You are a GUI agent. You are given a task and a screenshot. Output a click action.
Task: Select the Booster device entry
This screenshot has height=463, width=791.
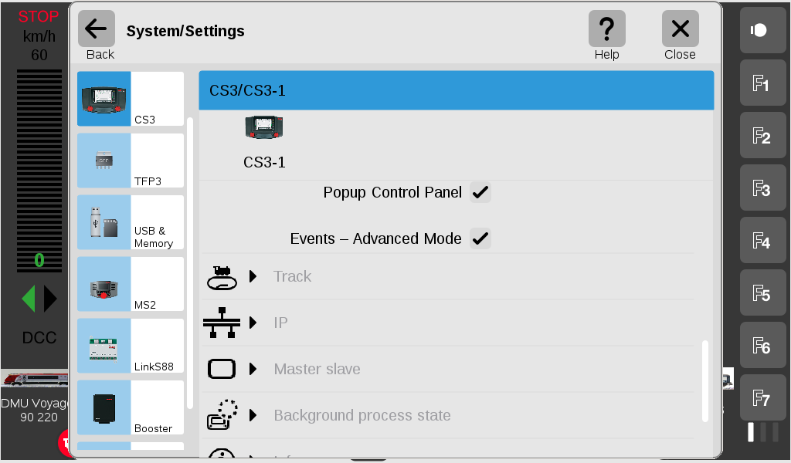click(x=131, y=407)
